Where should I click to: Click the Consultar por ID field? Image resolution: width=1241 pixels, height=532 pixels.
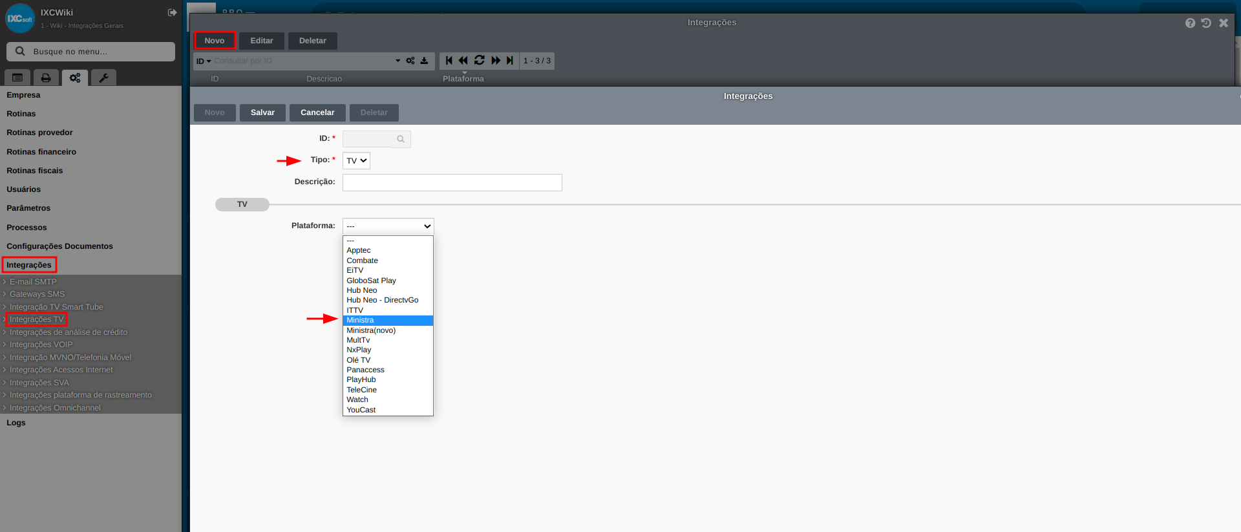point(302,61)
